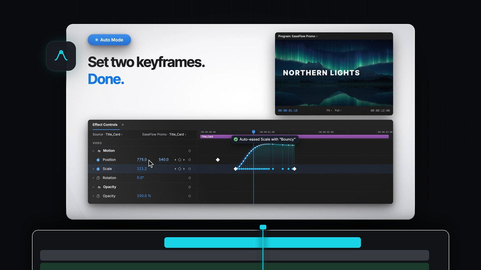Click the duration timecode 00:00:12:00
Image resolution: width=481 pixels, height=270 pixels.
pyautogui.click(x=380, y=110)
